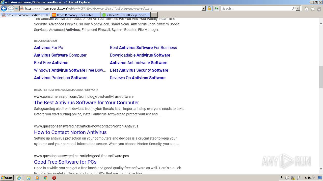The image size is (323, 181).
Task: Open the search provider dropdown
Action: (298, 9)
